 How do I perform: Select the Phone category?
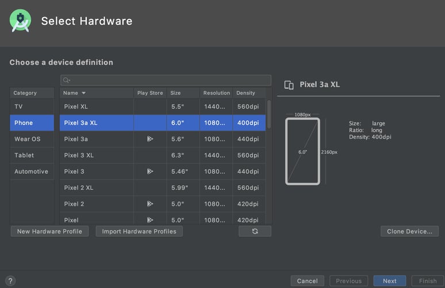pyautogui.click(x=32, y=123)
